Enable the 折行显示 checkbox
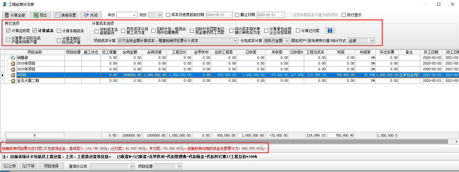This screenshot has height=172, width=459. point(344,15)
